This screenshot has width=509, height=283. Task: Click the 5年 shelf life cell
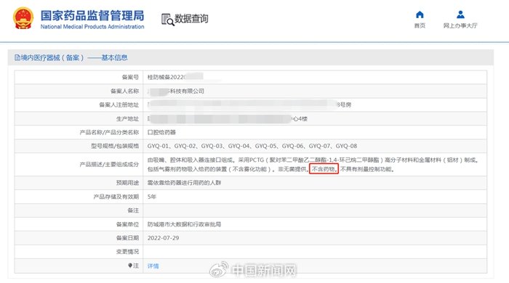(315, 197)
